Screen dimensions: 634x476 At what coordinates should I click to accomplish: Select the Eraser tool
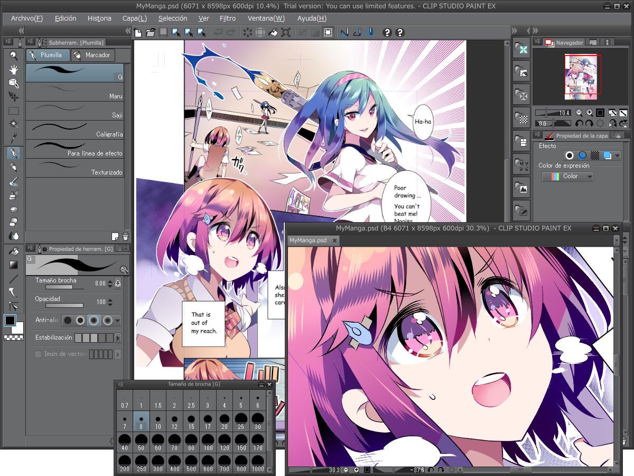tap(14, 222)
